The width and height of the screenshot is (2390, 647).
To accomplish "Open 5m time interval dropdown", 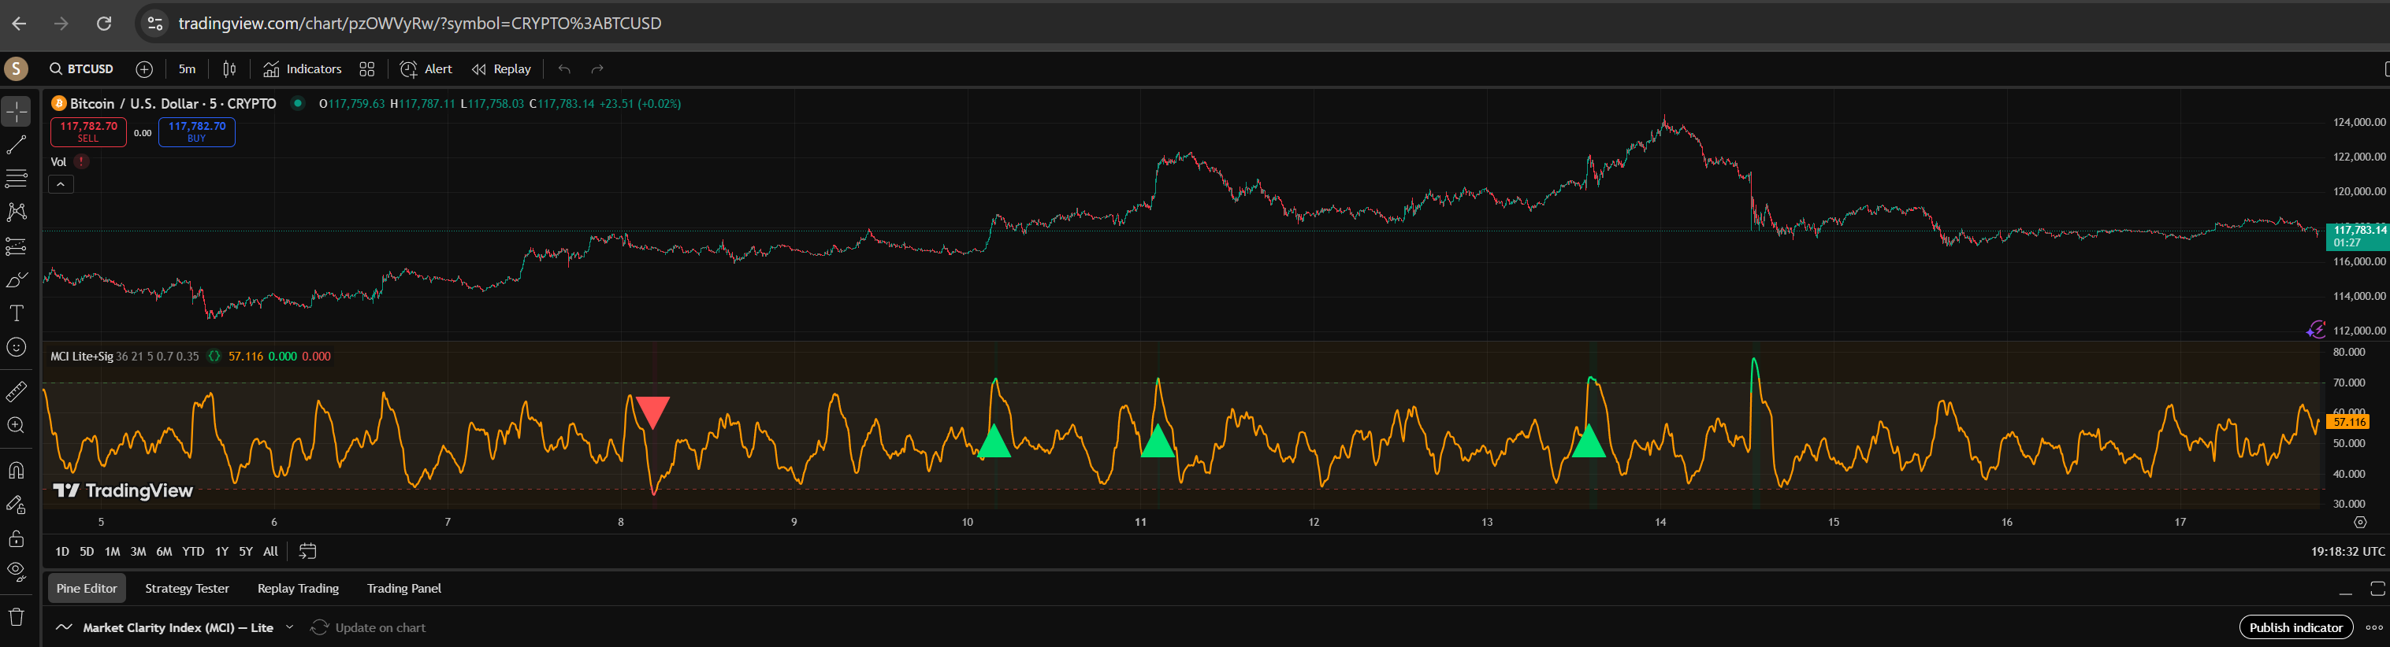I will point(188,68).
